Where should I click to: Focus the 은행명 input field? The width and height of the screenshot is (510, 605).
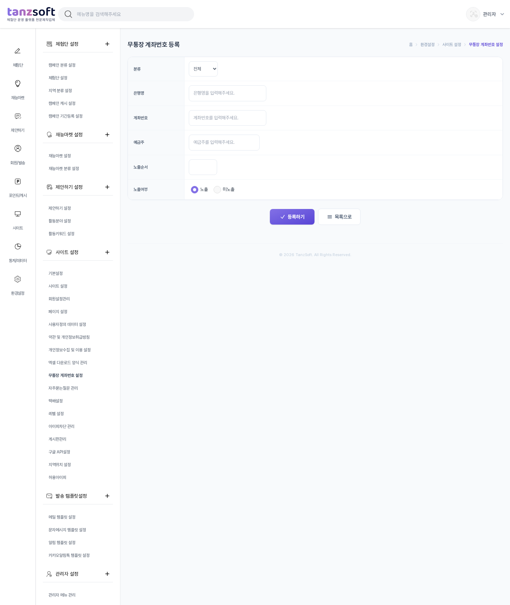pyautogui.click(x=227, y=93)
